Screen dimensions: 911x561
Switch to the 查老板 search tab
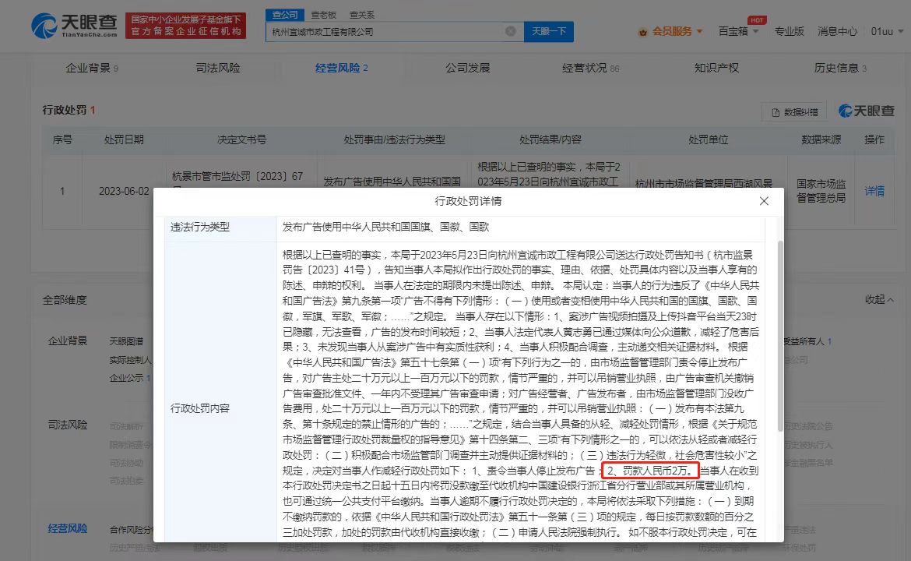click(323, 15)
